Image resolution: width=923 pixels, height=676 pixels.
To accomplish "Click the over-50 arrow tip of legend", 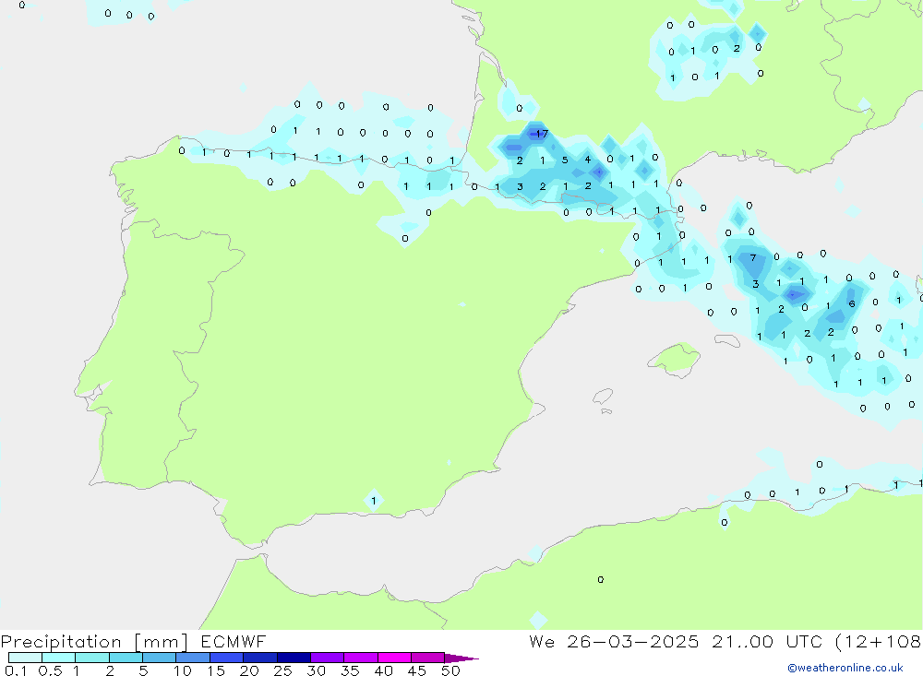I will coord(461,658).
